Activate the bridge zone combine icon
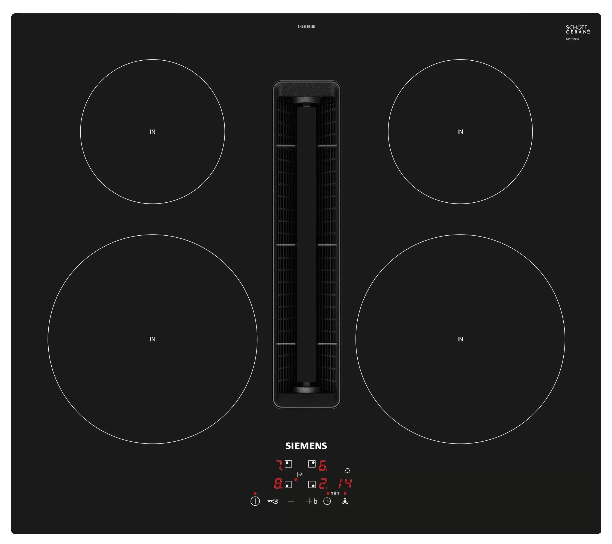 300,474
